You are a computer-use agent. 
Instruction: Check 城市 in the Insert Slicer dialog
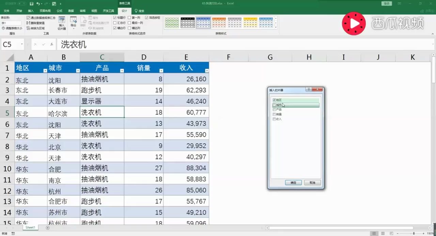274,105
